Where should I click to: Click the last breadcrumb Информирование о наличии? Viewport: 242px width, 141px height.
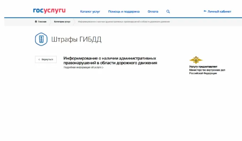point(124,22)
